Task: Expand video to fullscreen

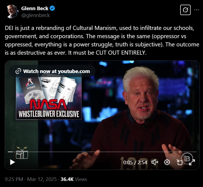Action: tap(192, 162)
